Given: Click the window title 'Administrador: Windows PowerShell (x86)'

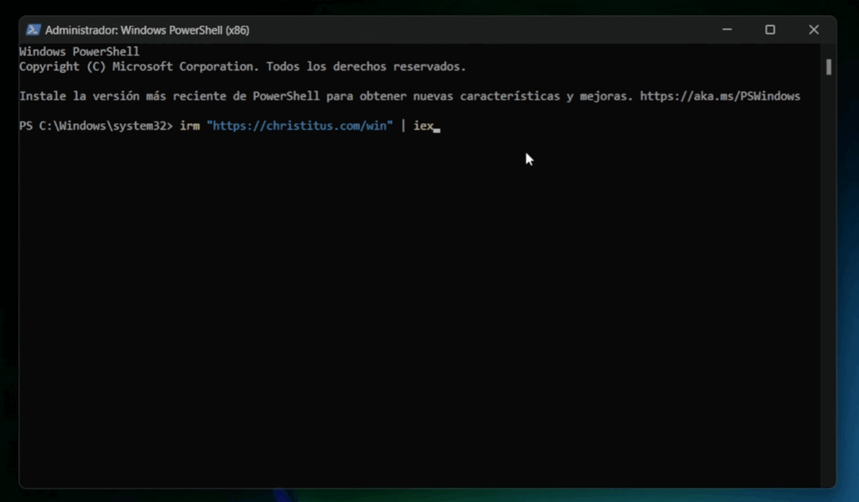Looking at the screenshot, I should 147,30.
